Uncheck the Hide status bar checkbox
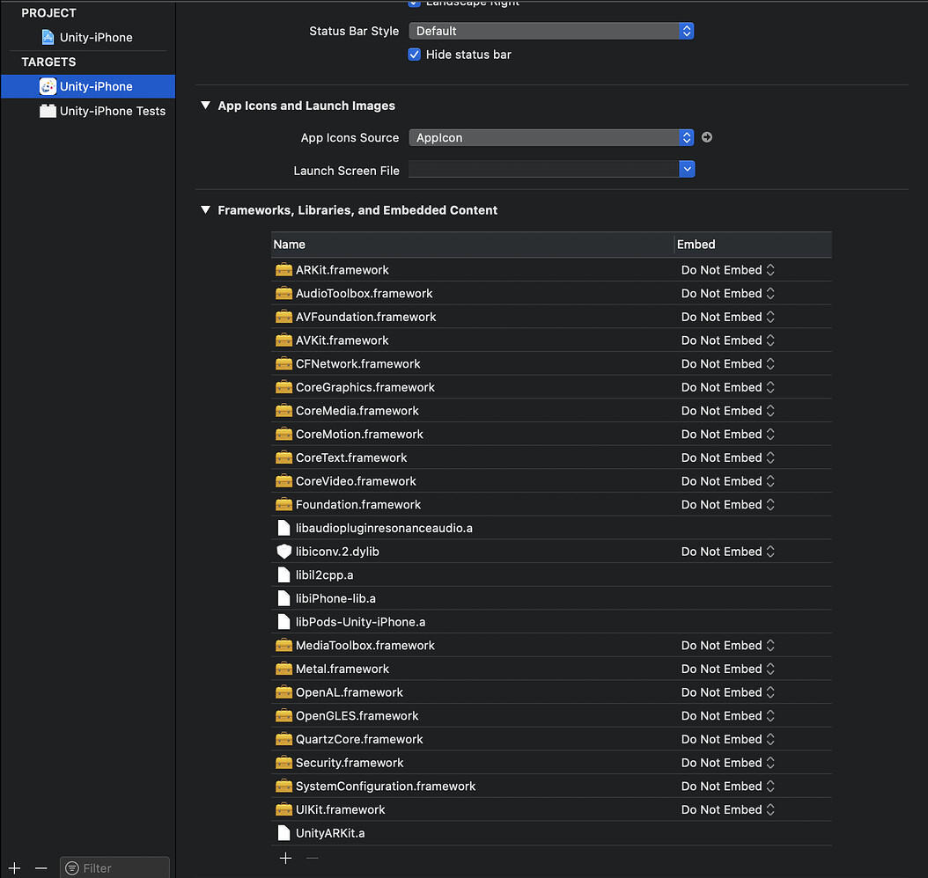 pos(414,55)
